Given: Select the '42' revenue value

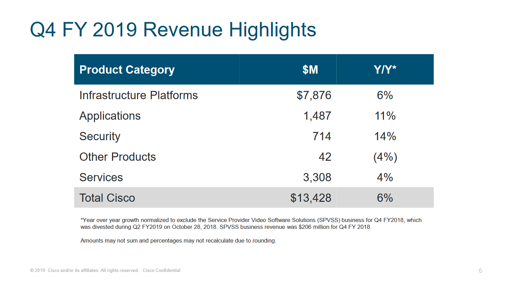Looking at the screenshot, I should tap(325, 157).
